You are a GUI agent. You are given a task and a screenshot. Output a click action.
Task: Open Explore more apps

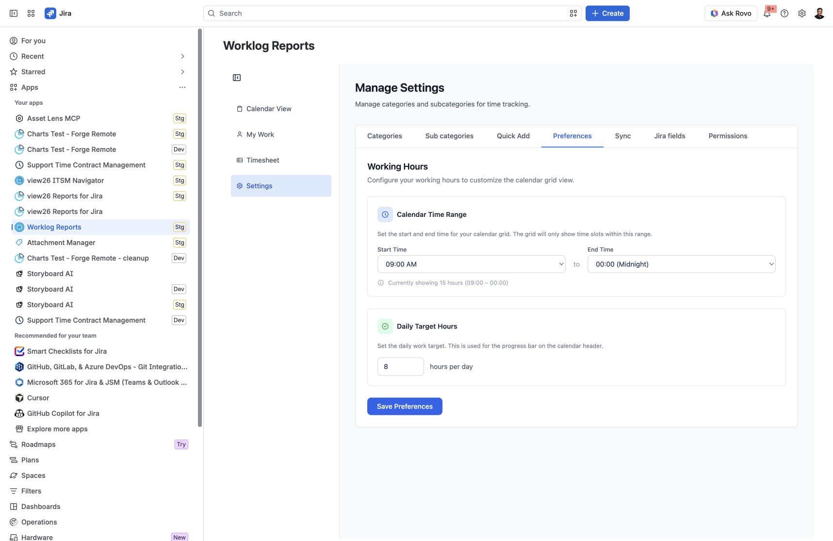coord(100,429)
